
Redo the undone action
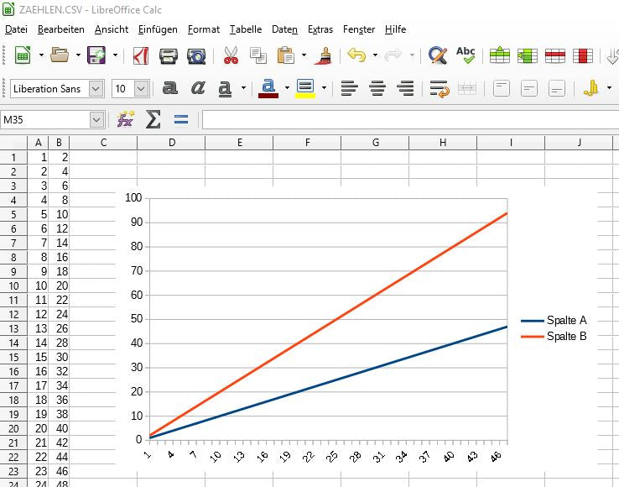393,55
